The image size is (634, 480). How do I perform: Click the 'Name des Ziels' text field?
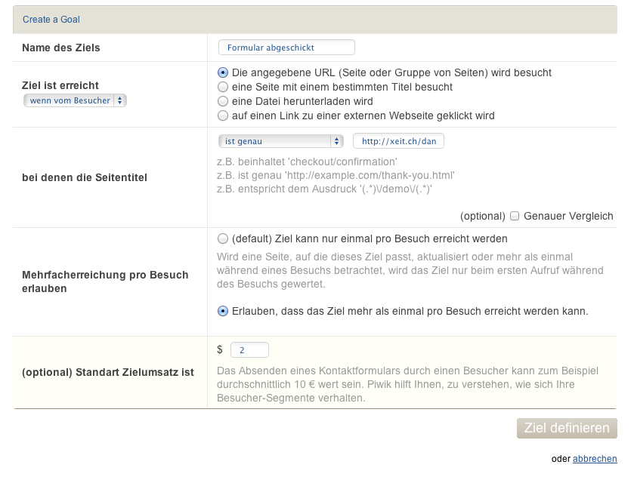[286, 48]
